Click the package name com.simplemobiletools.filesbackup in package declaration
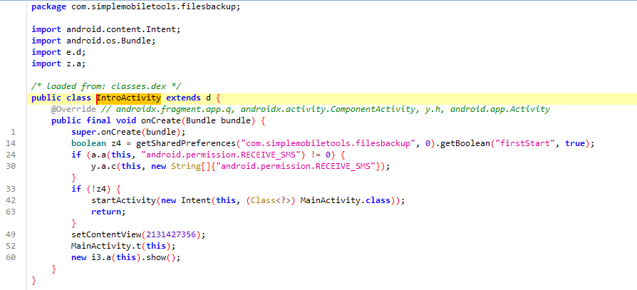Viewport: 637px width, 290px height. pos(152,7)
